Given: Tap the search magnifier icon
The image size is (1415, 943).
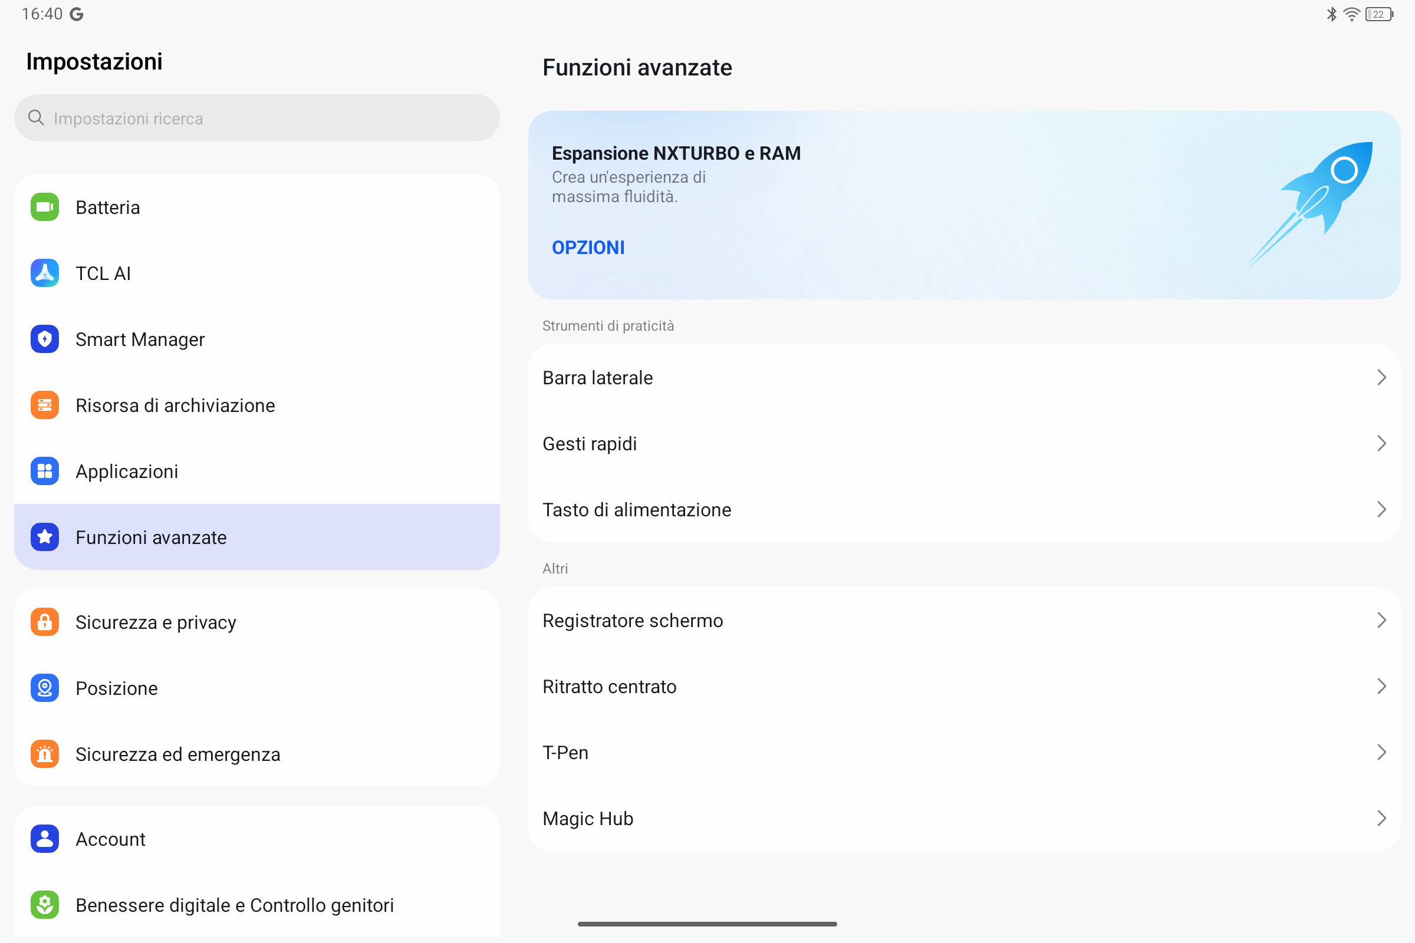Looking at the screenshot, I should (36, 118).
